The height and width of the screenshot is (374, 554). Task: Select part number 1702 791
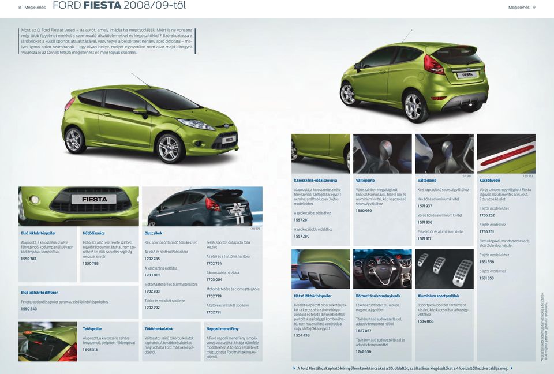coord(214,312)
